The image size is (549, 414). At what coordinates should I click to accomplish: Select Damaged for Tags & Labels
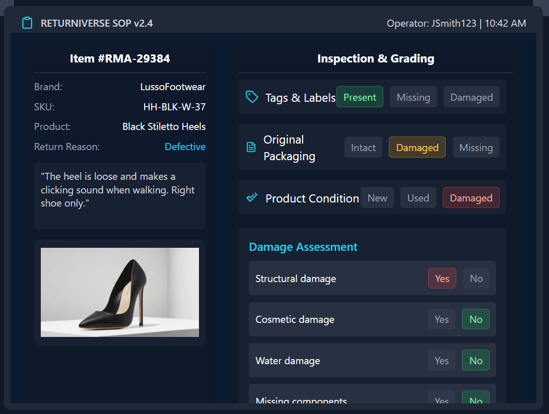(471, 97)
